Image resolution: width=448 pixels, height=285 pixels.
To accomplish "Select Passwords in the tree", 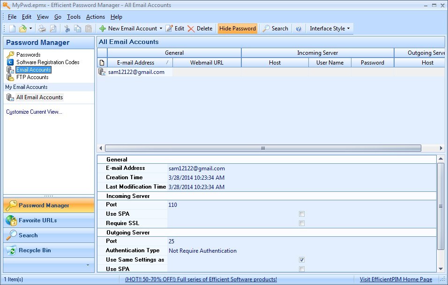I will [x=28, y=54].
